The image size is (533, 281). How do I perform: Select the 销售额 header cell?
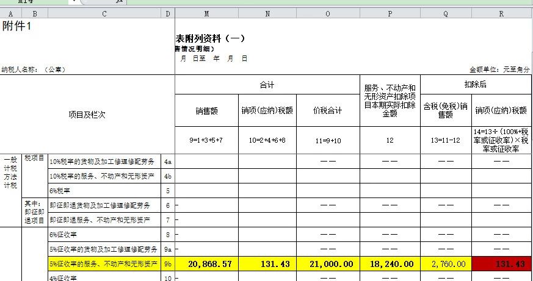click(206, 111)
